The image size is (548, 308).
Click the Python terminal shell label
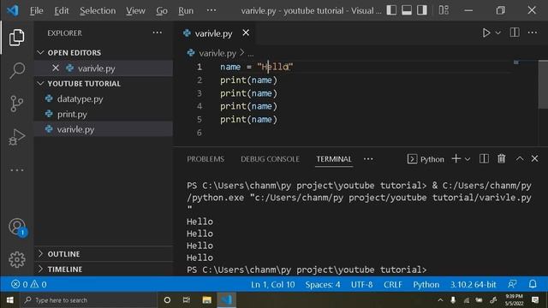point(426,159)
